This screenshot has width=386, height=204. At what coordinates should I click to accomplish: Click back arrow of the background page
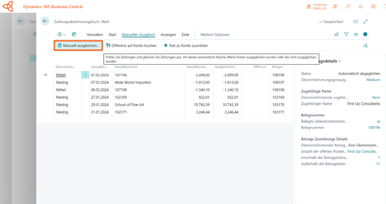20,21
